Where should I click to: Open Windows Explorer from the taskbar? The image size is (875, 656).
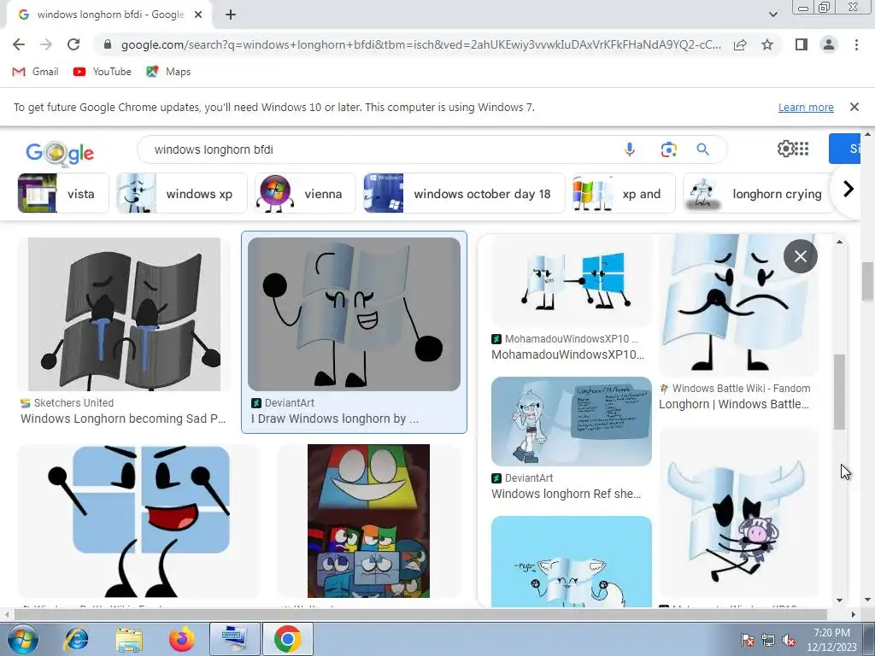(x=130, y=639)
